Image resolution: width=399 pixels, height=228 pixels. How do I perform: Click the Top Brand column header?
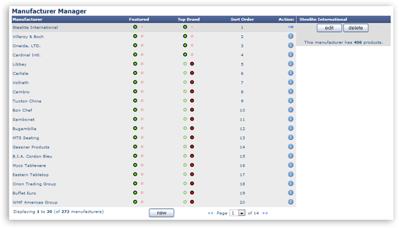pyautogui.click(x=188, y=19)
